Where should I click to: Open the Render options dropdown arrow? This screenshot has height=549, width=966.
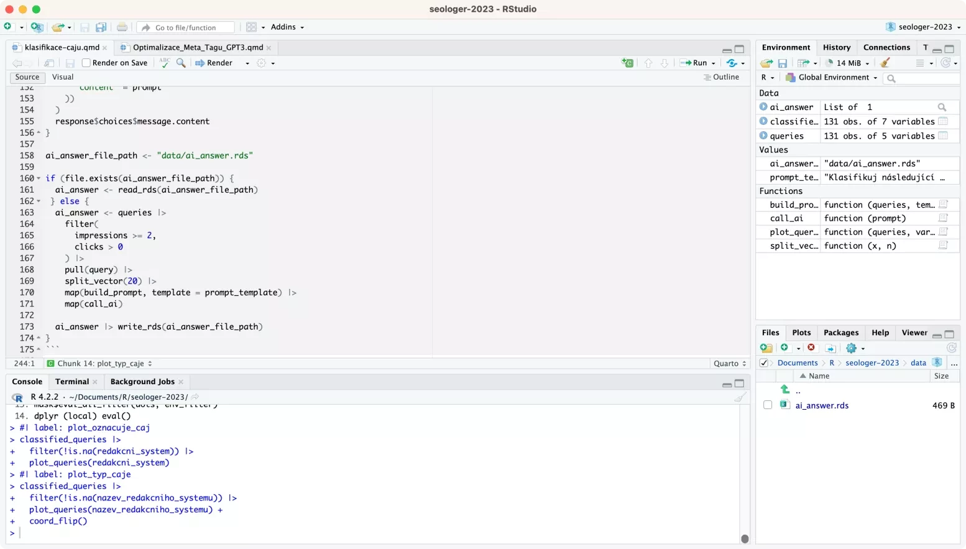pos(247,63)
